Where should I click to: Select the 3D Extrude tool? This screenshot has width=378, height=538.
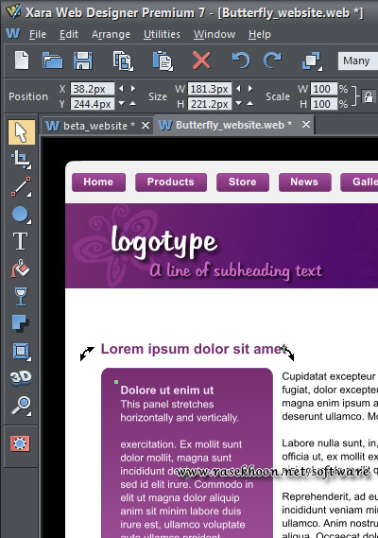pyautogui.click(x=21, y=378)
